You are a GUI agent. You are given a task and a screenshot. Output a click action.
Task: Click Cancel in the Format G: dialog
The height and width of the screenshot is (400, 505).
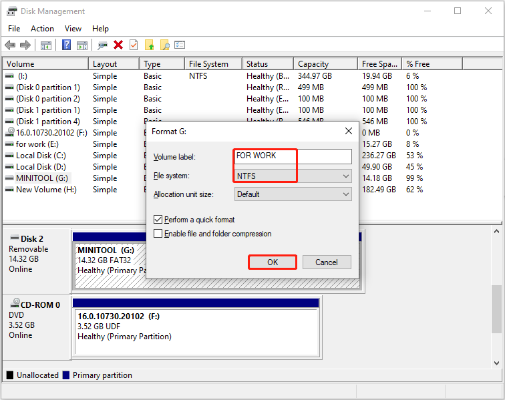coord(327,262)
